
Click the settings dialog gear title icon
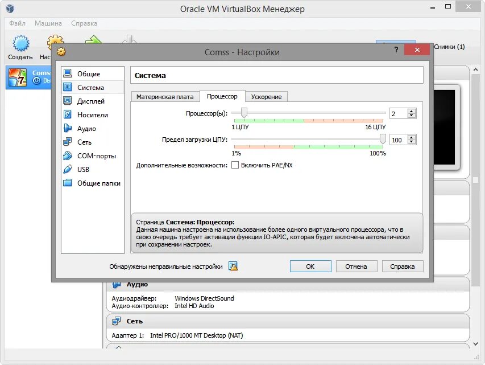tap(61, 52)
